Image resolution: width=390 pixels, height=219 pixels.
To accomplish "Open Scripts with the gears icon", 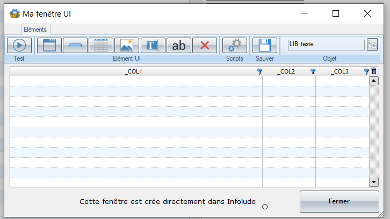I will (235, 45).
